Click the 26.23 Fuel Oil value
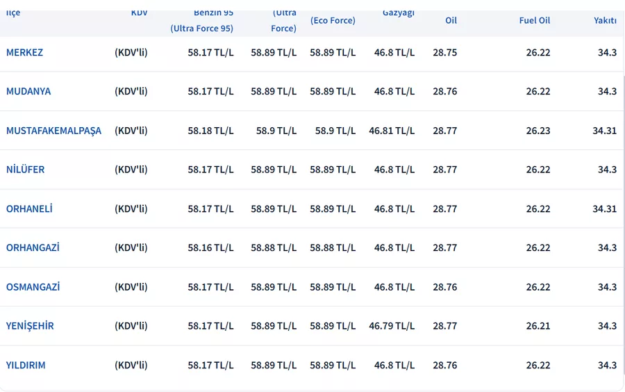This screenshot has width=625, height=392. click(x=538, y=131)
